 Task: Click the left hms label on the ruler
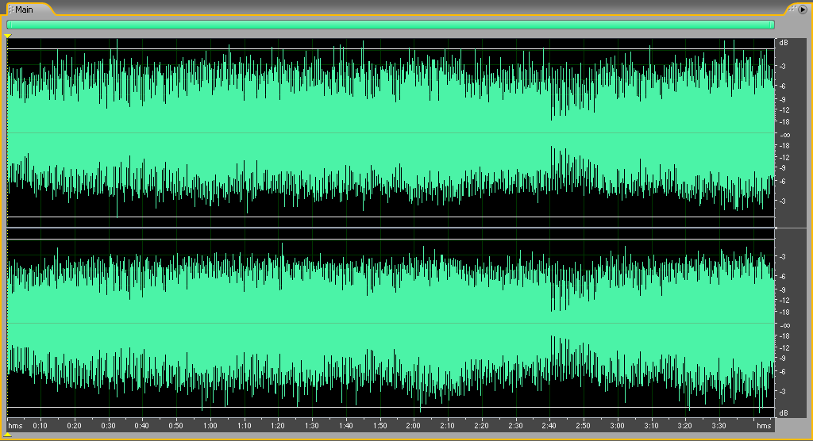(x=16, y=426)
